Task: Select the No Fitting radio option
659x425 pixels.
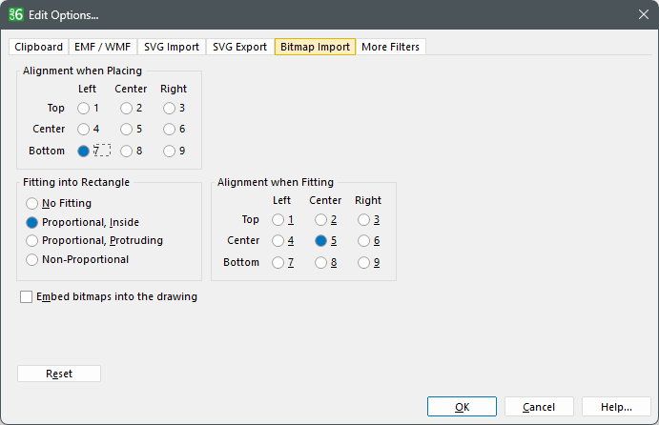Action: [33, 203]
